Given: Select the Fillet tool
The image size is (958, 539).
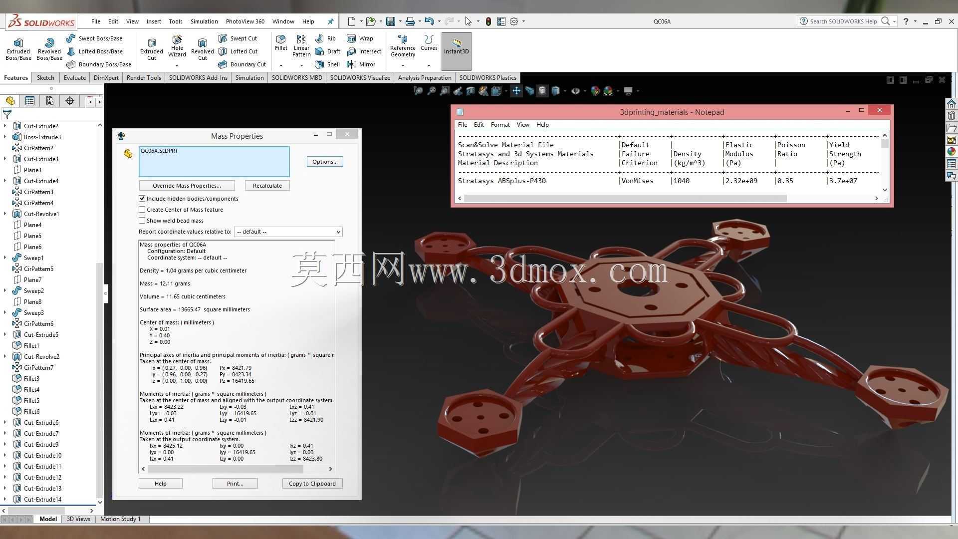Looking at the screenshot, I should tap(281, 43).
